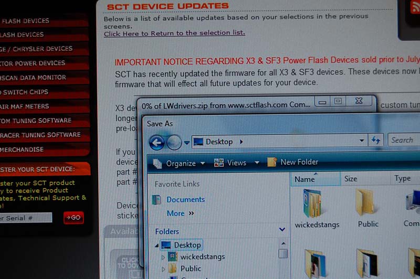Screen dimensions: 420x279
Task: Select the Public folder icon in file list
Action: 365,202
